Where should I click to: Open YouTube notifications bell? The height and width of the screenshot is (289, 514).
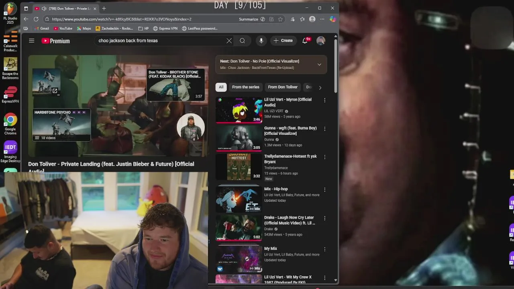point(305,41)
